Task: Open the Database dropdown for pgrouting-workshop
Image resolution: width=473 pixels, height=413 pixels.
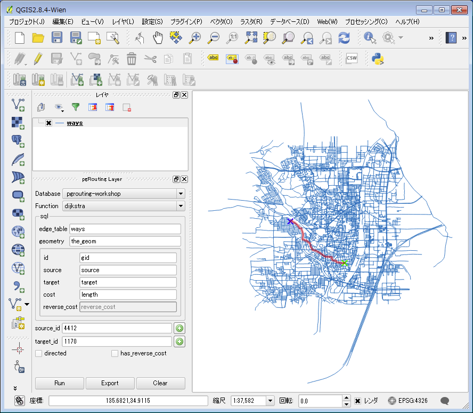Action: (x=180, y=194)
